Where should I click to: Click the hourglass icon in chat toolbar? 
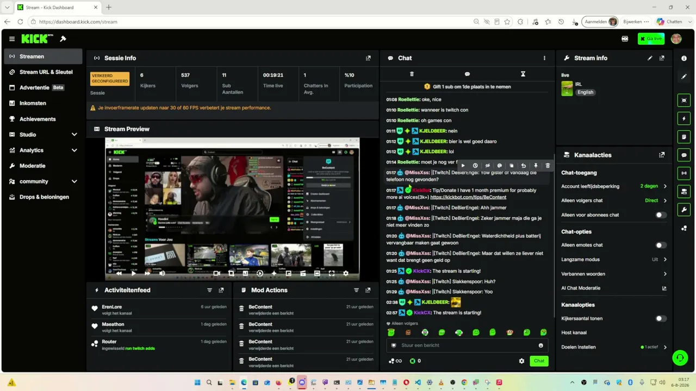pos(523,74)
